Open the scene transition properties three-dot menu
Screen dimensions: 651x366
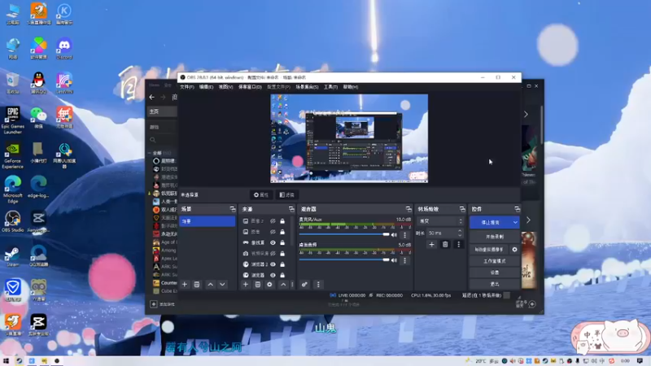point(459,245)
